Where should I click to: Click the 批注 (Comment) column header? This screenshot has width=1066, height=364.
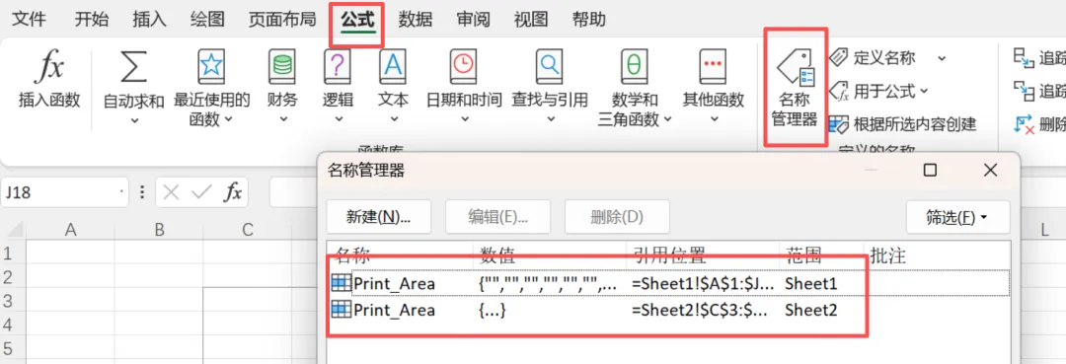click(x=888, y=255)
